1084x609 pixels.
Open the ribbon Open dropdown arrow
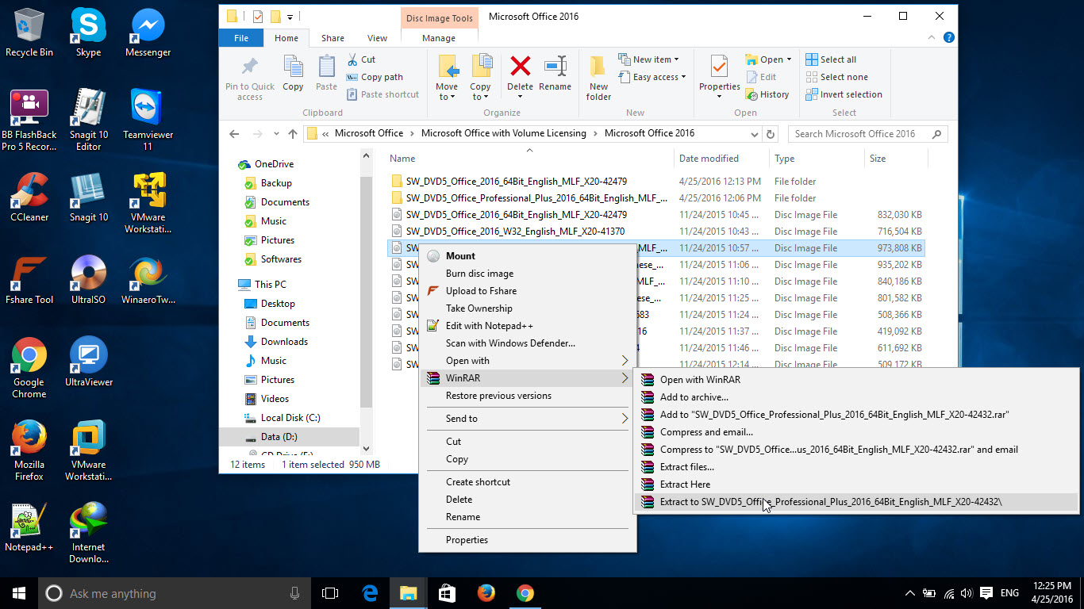pyautogui.click(x=789, y=59)
